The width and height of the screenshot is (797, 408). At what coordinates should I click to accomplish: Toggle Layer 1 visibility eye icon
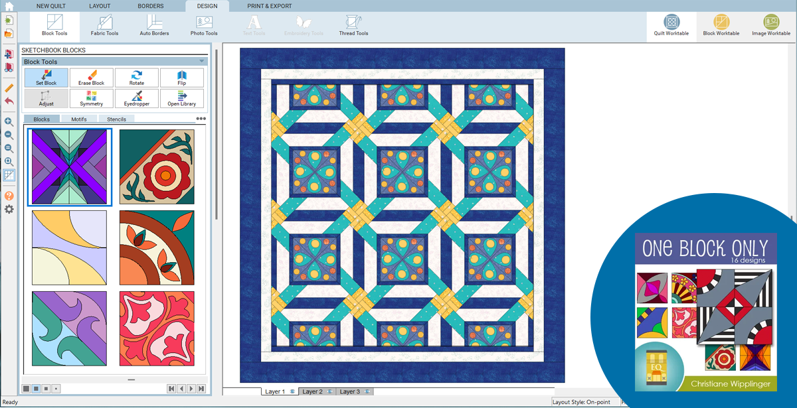point(292,392)
